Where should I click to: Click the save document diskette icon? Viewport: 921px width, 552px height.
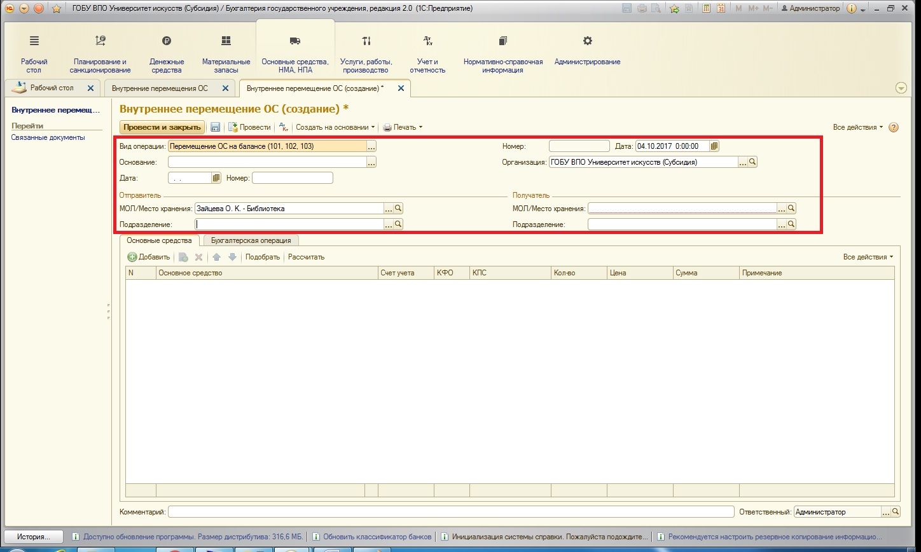pyautogui.click(x=215, y=127)
